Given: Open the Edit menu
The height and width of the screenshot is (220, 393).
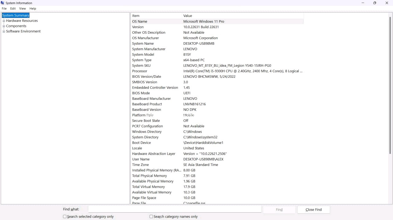Looking at the screenshot, I should [x=13, y=9].
